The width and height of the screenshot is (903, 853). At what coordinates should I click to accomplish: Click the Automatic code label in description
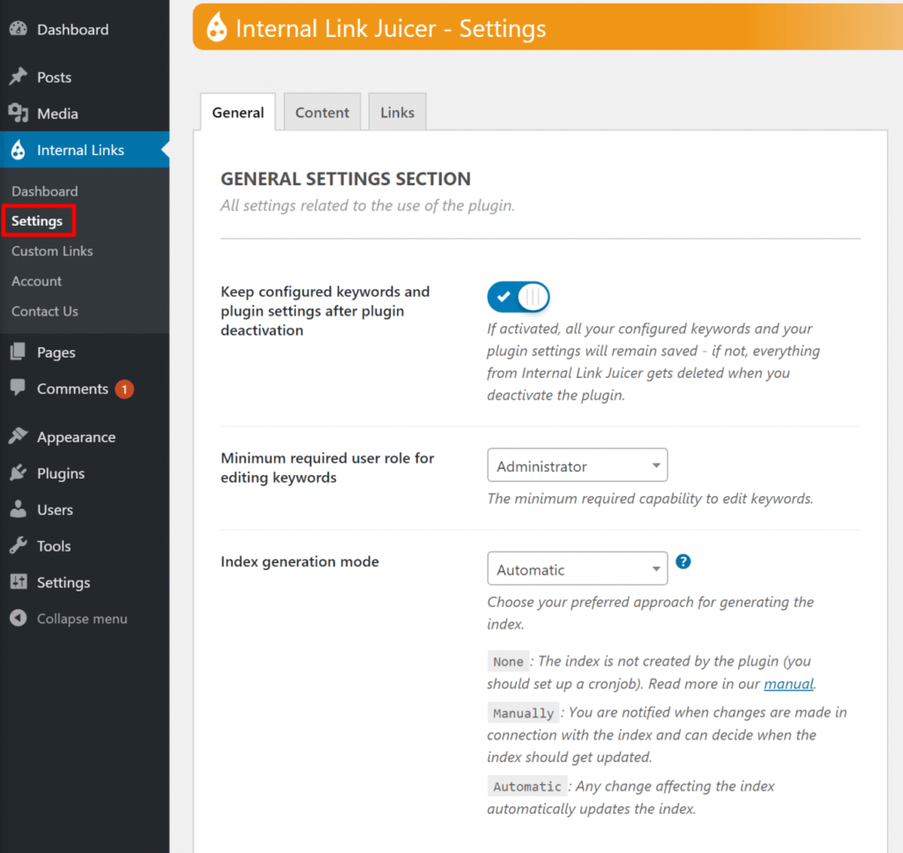[x=527, y=786]
